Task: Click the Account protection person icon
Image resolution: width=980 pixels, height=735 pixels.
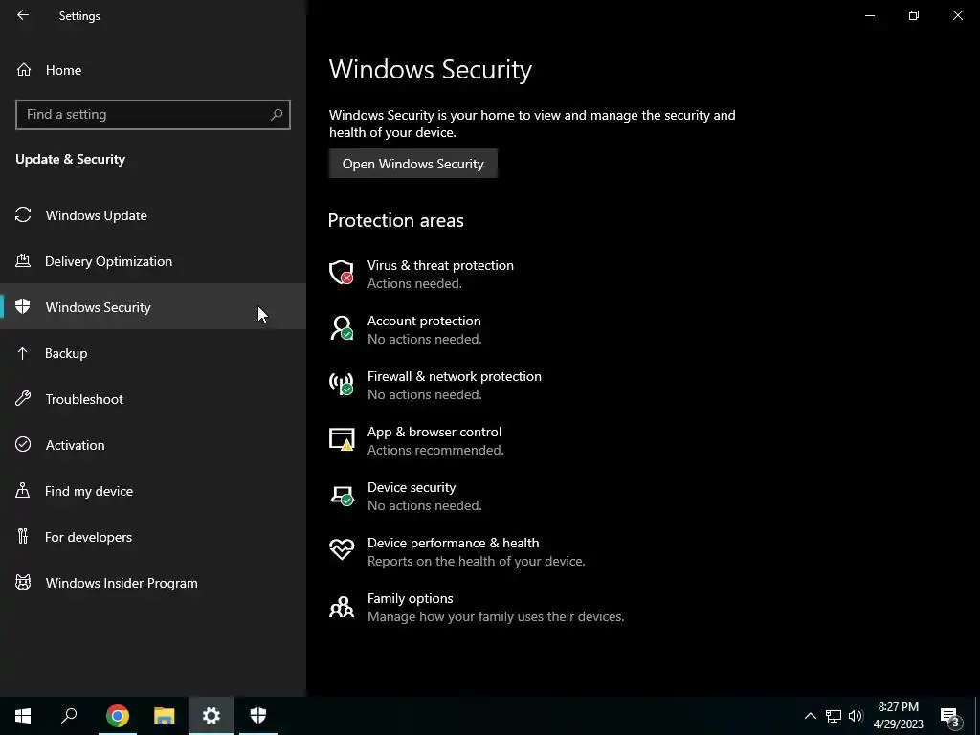Action: point(342,328)
